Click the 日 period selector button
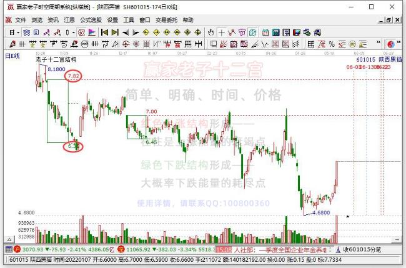The height and width of the screenshot is (268, 406). coord(12,32)
